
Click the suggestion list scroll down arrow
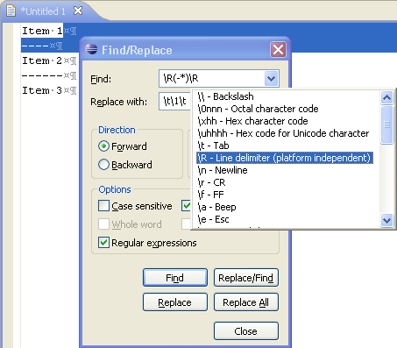click(x=387, y=220)
